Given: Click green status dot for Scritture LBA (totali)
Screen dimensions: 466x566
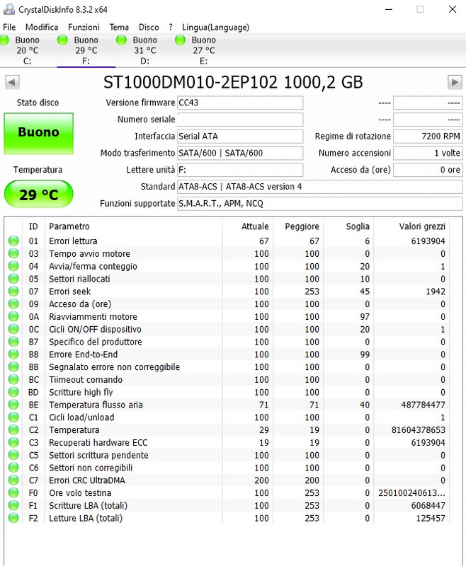Looking at the screenshot, I should tap(13, 505).
